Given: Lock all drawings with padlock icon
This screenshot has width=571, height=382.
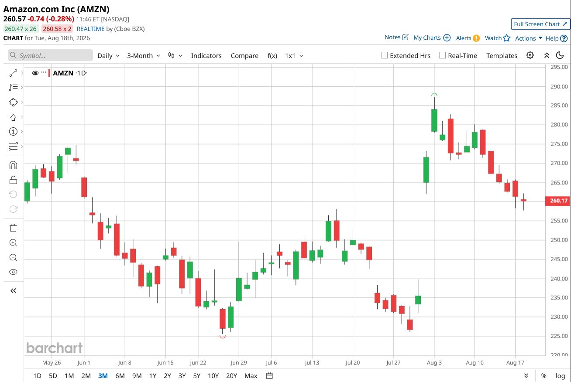Looking at the screenshot, I should pos(13,180).
